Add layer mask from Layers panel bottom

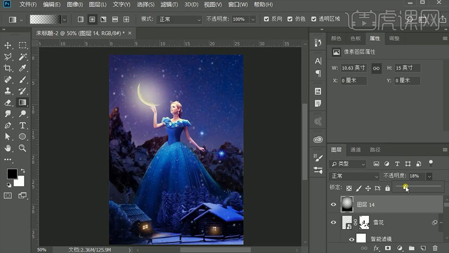click(x=388, y=248)
